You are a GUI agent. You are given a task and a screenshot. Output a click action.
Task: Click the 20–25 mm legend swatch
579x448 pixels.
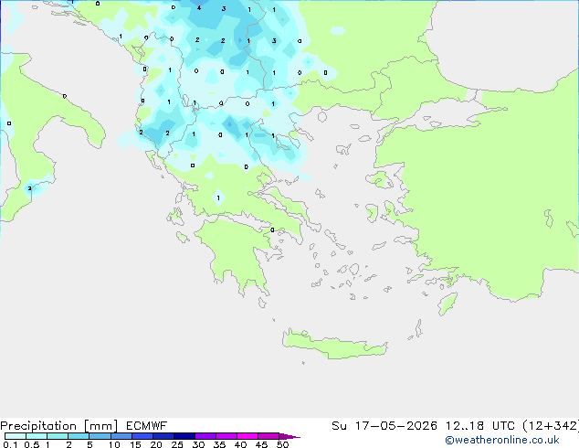point(163,436)
